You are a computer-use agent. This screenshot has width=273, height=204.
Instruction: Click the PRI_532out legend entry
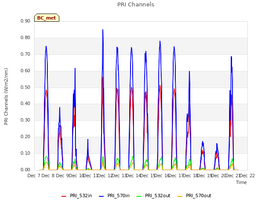[x=154, y=196]
